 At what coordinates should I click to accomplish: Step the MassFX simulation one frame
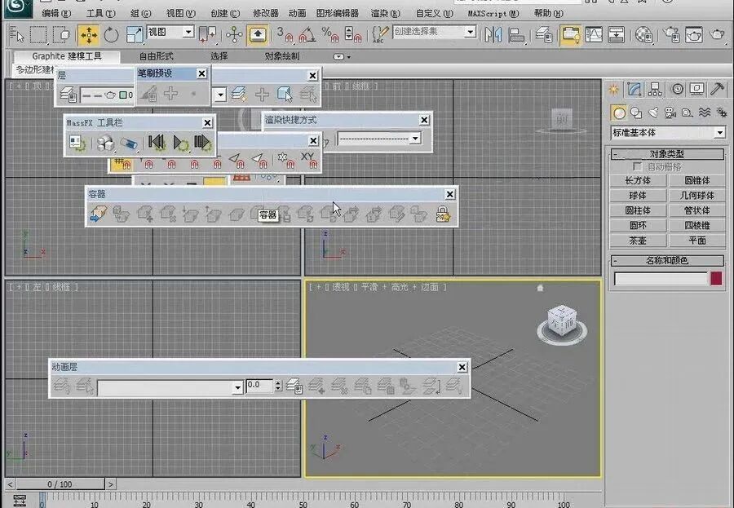pos(203,143)
